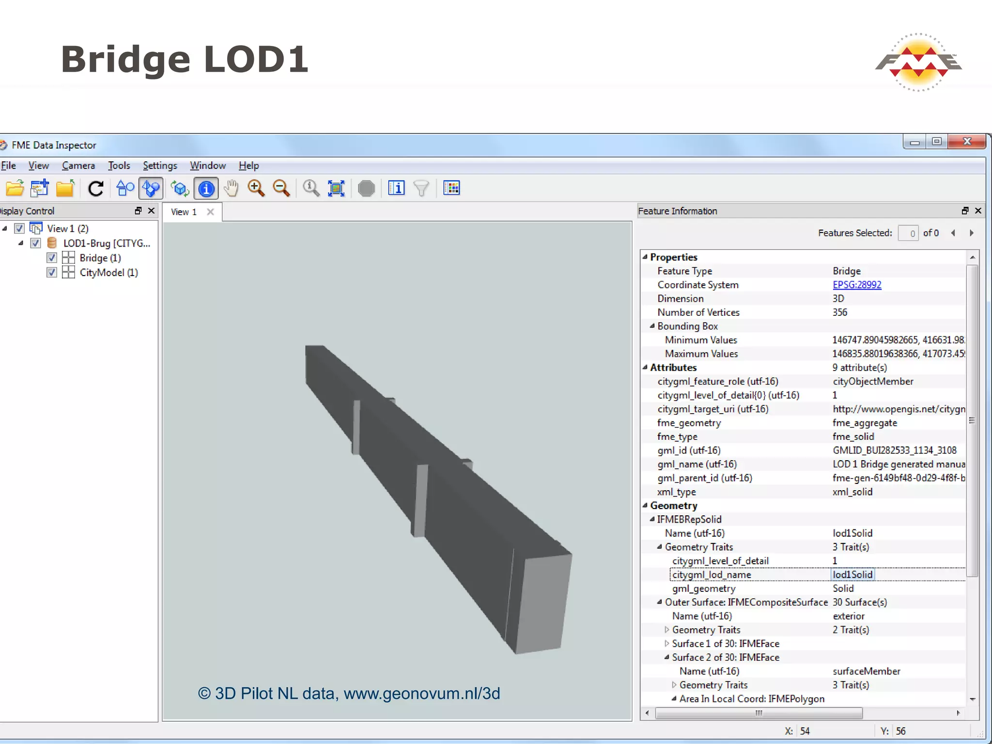Collapse the View 1 (2) tree node
Viewport: 992px width, 744px height.
(4, 228)
